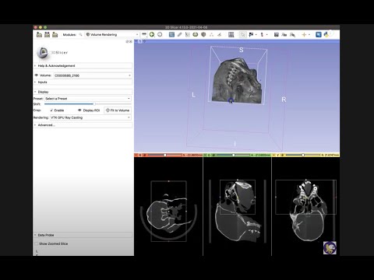Toggle yellow slice visibility eye icon
The width and height of the screenshot is (374, 280).
tap(283, 155)
